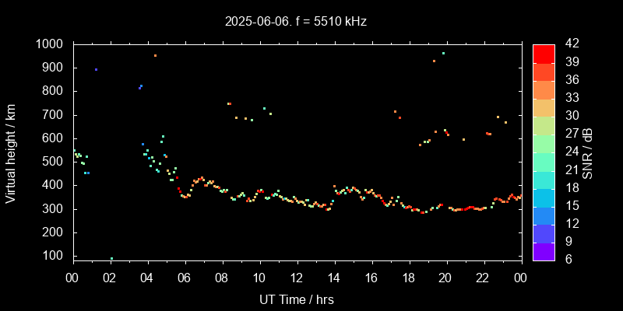Click the orange 33–36 dB colorbar segment
Viewport: 623px width, 311px height.
(x=544, y=89)
